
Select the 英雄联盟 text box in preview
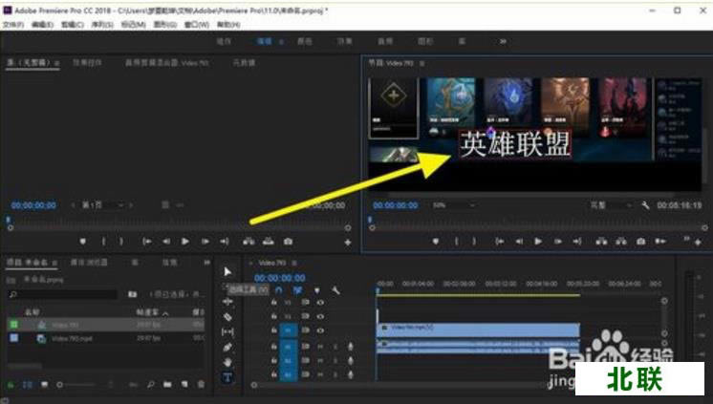(515, 144)
